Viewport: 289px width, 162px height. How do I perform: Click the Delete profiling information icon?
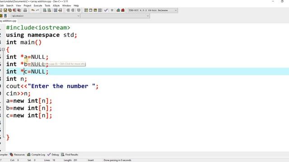pyautogui.click(x=123, y=10)
